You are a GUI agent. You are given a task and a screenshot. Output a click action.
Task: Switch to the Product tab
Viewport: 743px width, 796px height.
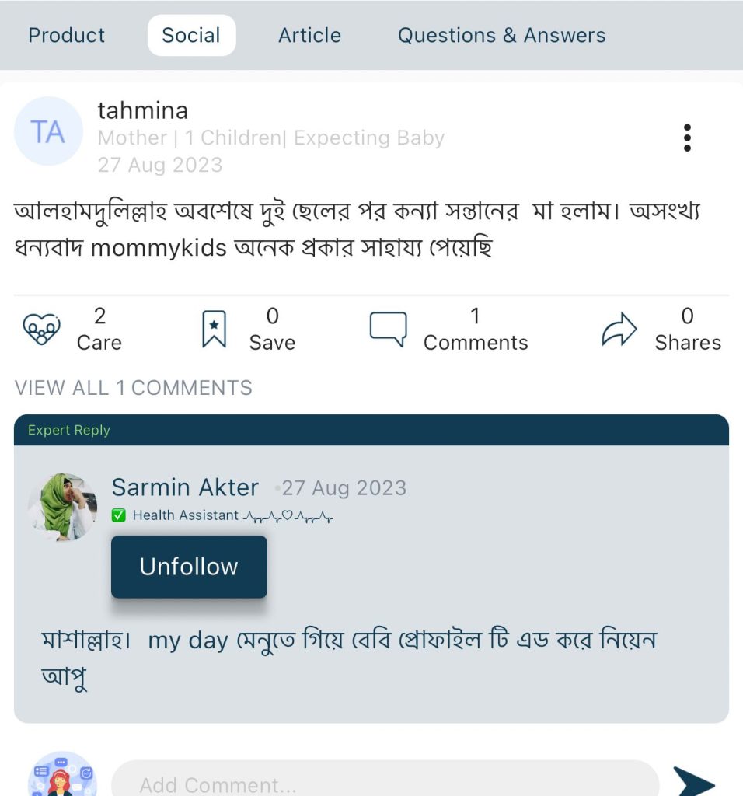(67, 35)
